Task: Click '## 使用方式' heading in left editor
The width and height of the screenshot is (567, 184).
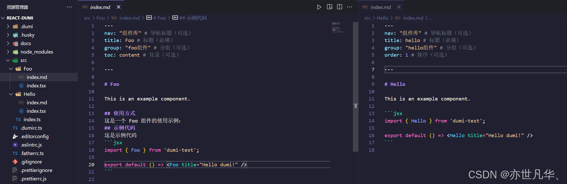Action: (120, 113)
